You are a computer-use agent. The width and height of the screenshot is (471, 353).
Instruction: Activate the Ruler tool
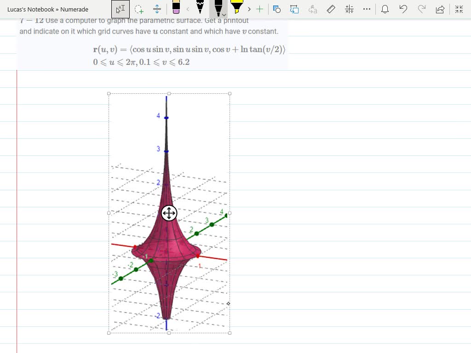[x=331, y=9]
